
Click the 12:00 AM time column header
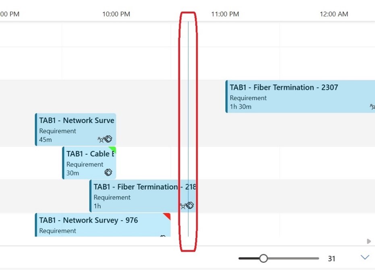(334, 14)
